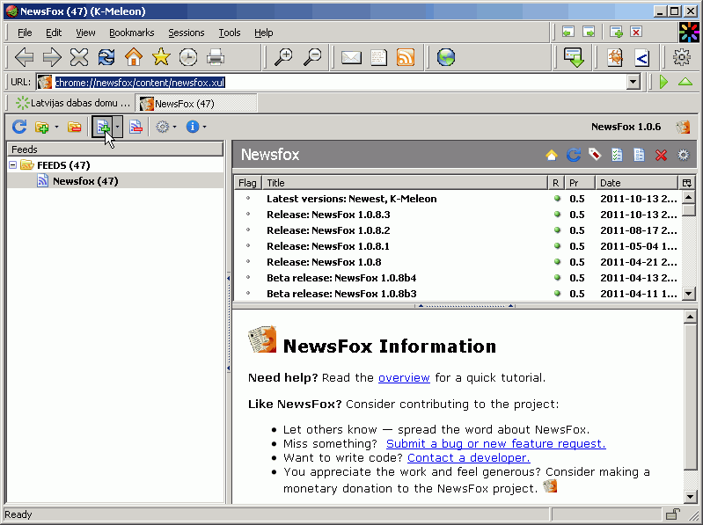This screenshot has width=703, height=525.
Task: Open preferences with the top-right gear icon
Action: click(x=682, y=57)
